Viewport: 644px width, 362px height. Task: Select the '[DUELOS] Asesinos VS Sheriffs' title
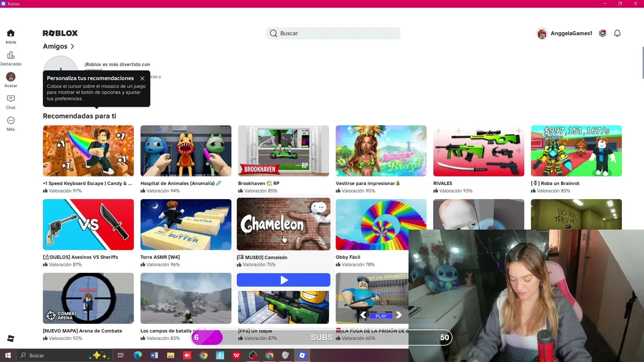pyautogui.click(x=80, y=257)
